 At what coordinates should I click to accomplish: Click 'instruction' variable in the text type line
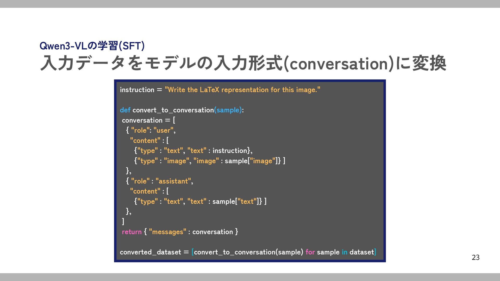point(230,151)
